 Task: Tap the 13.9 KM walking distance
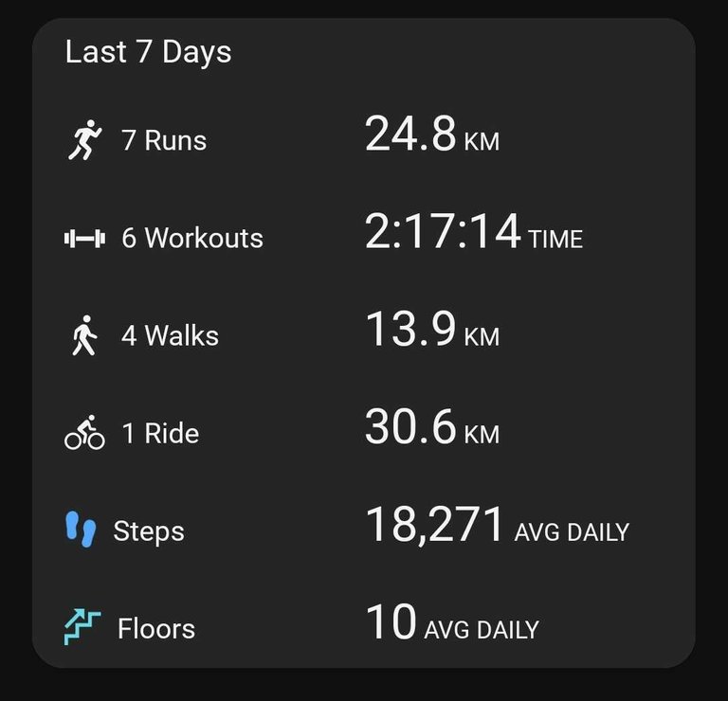pos(432,330)
